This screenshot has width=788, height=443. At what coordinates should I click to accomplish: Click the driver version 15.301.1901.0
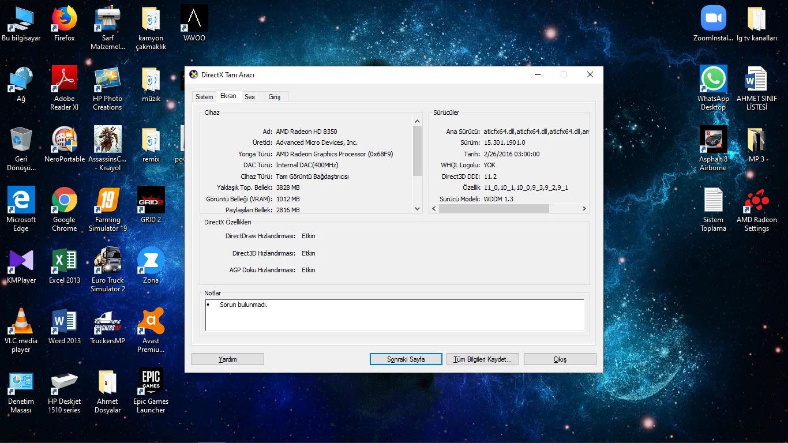coord(505,142)
